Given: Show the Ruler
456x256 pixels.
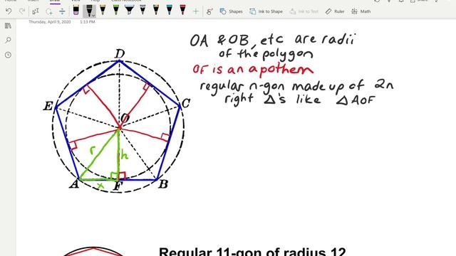Looking at the screenshot, I should pyautogui.click(x=335, y=11).
